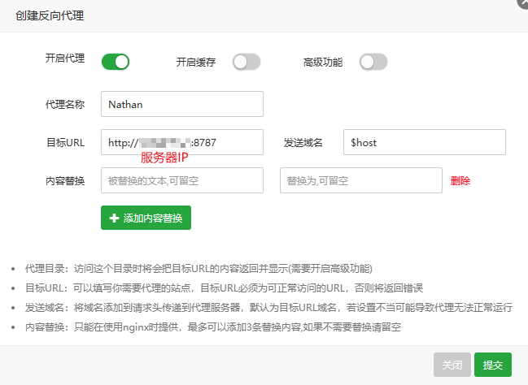Enable the 开启缓存 cache switch

coord(247,62)
